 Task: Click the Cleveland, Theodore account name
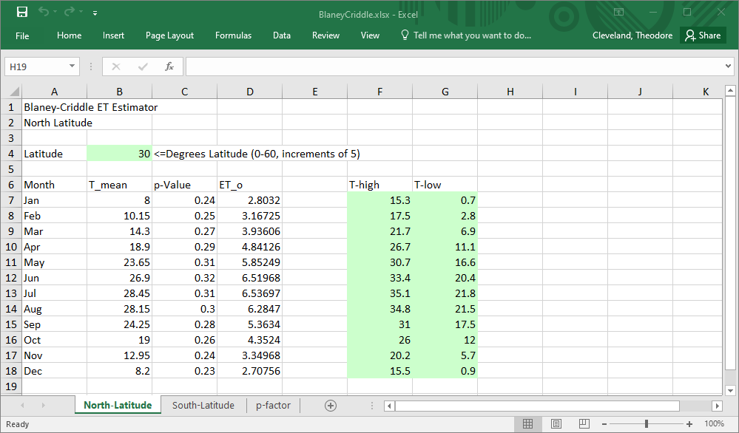pos(632,35)
